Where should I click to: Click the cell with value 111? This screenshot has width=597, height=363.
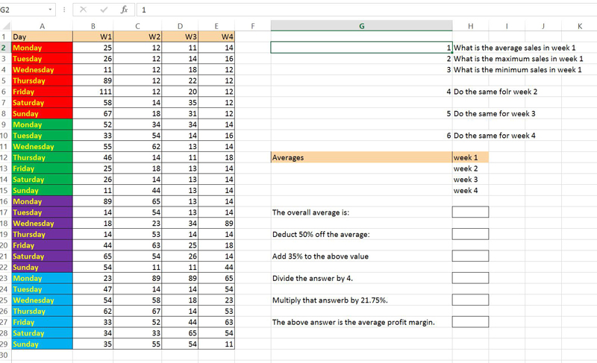[x=93, y=92]
